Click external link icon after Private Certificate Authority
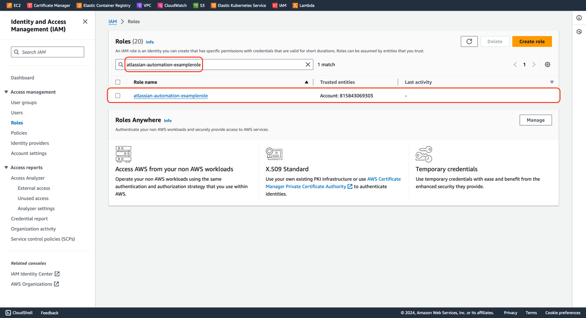Image resolution: width=586 pixels, height=318 pixels. pyautogui.click(x=350, y=186)
